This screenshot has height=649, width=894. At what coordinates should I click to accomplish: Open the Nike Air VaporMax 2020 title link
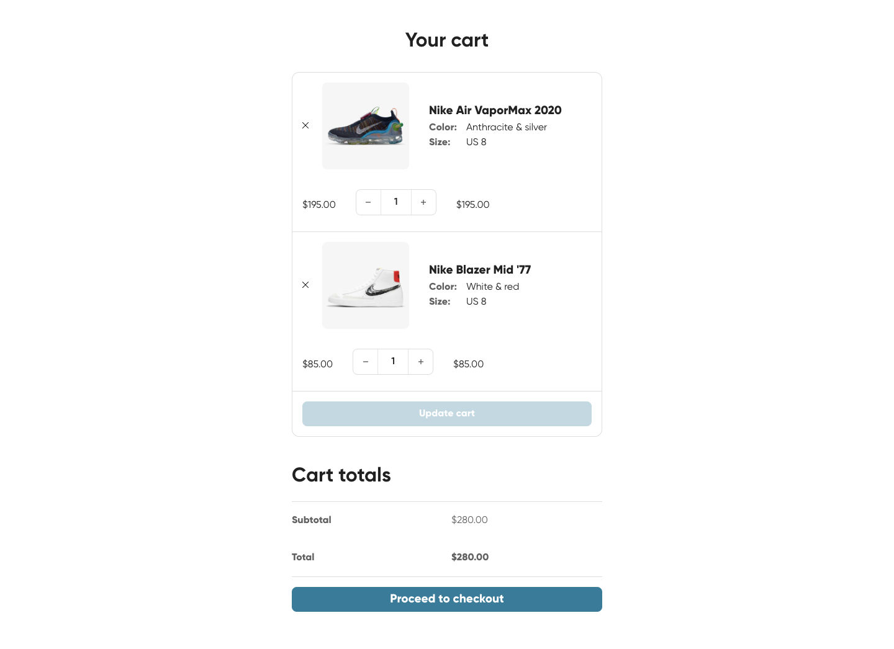click(x=495, y=110)
